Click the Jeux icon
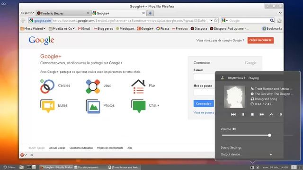 [93, 86]
